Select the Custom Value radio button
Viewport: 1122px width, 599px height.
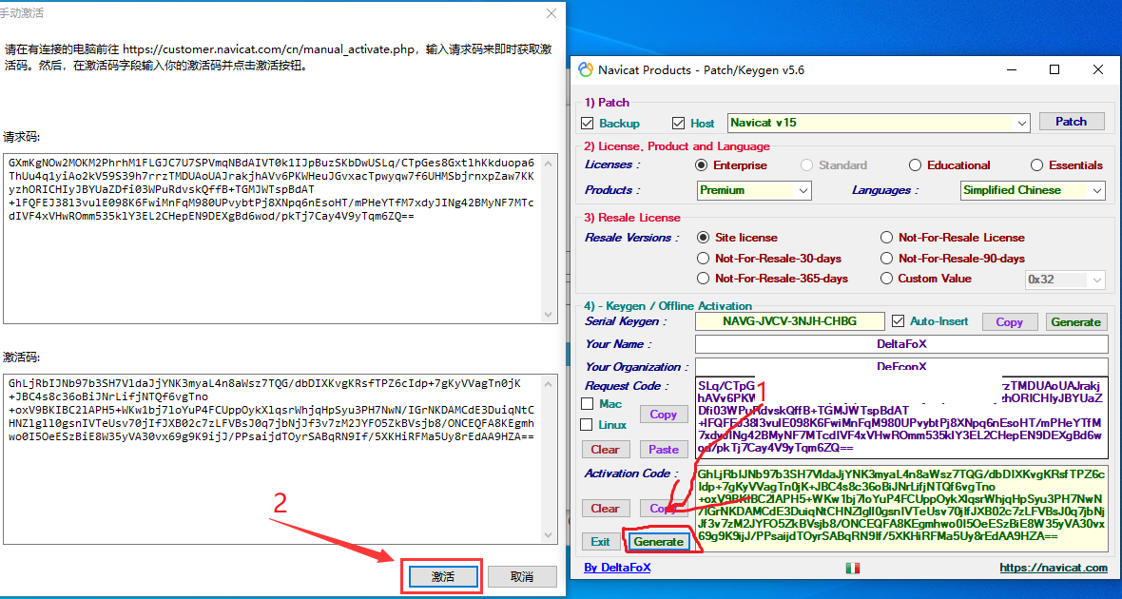click(x=887, y=279)
